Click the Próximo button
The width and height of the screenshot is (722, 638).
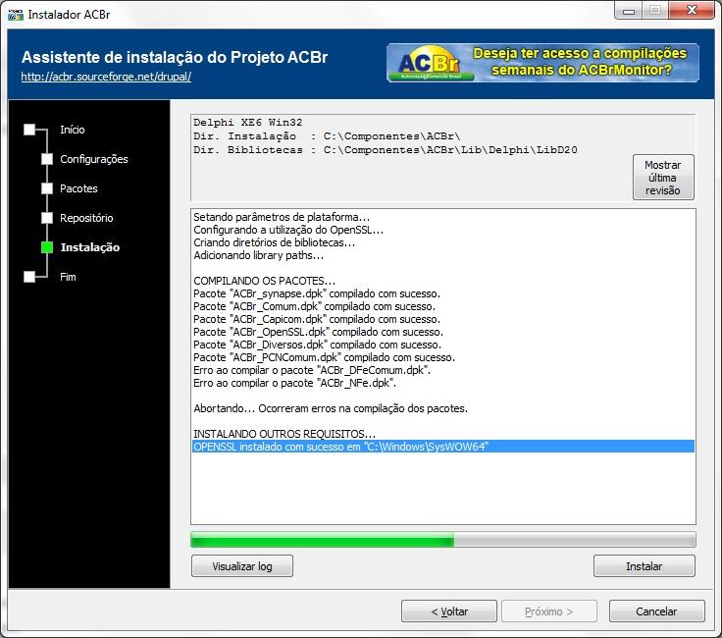pyautogui.click(x=549, y=611)
